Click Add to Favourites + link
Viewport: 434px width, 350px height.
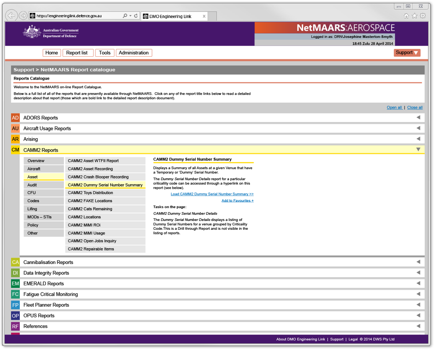pyautogui.click(x=238, y=201)
